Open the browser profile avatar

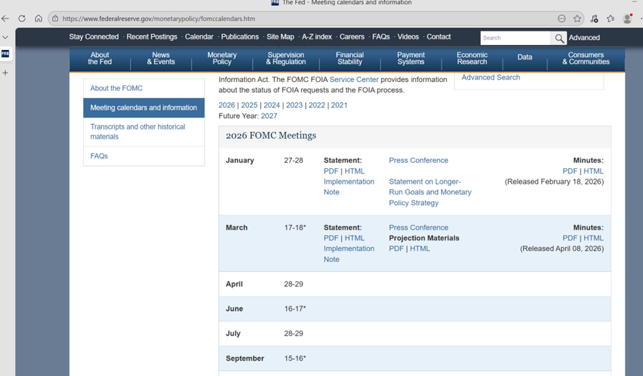627,18
